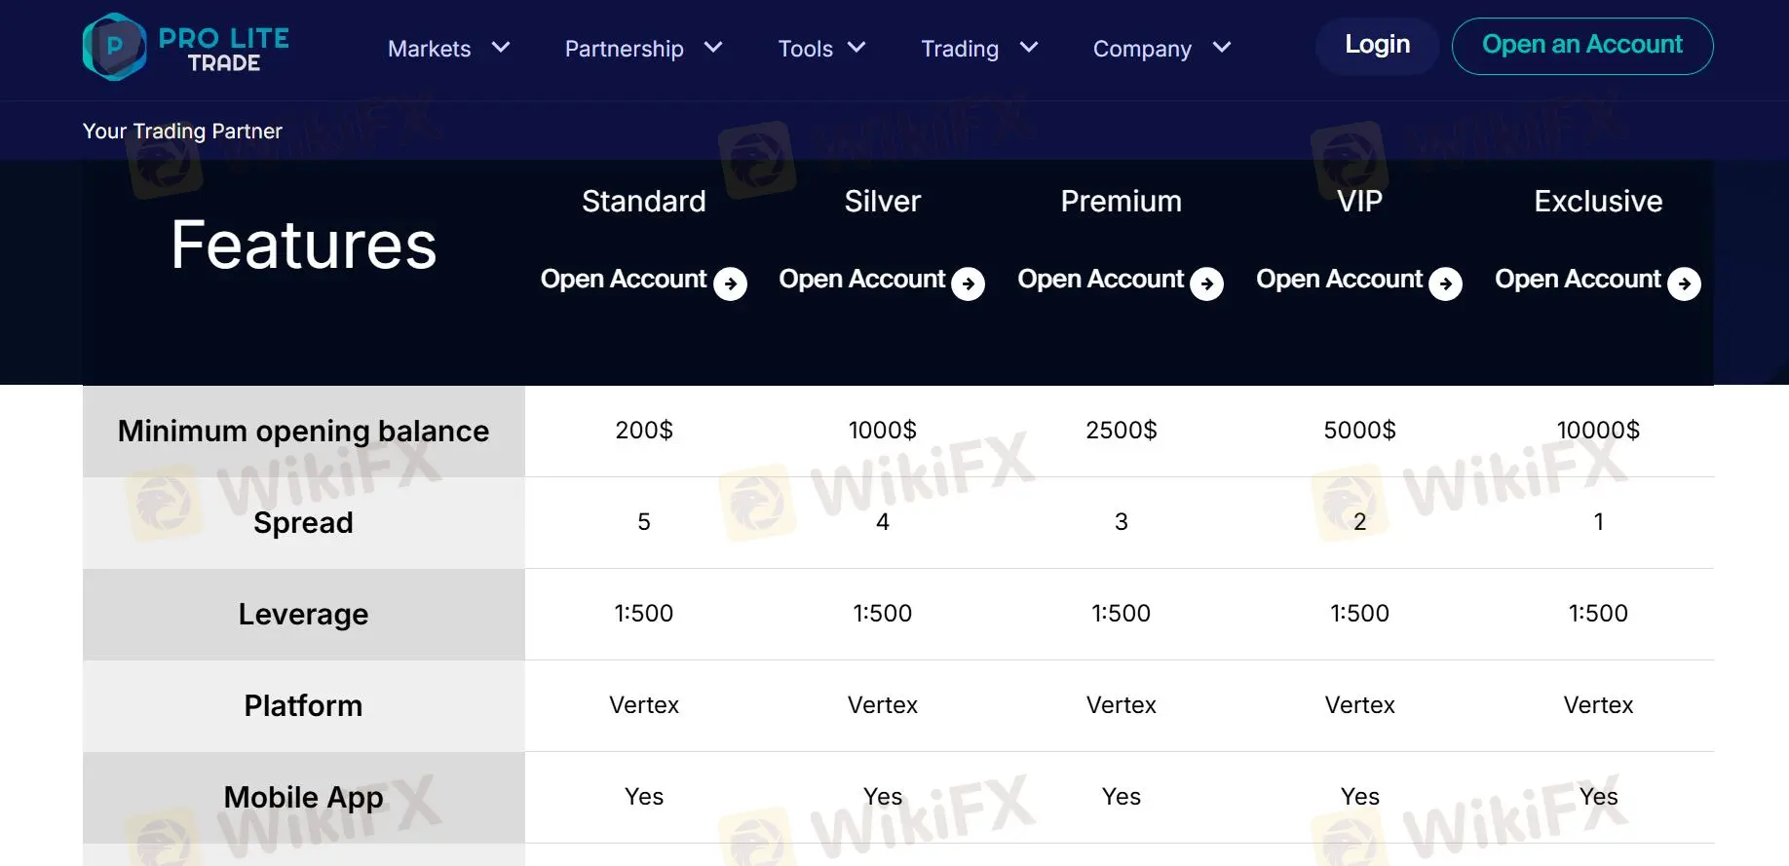The image size is (1789, 866).
Task: Open the Company menu
Action: [1142, 49]
